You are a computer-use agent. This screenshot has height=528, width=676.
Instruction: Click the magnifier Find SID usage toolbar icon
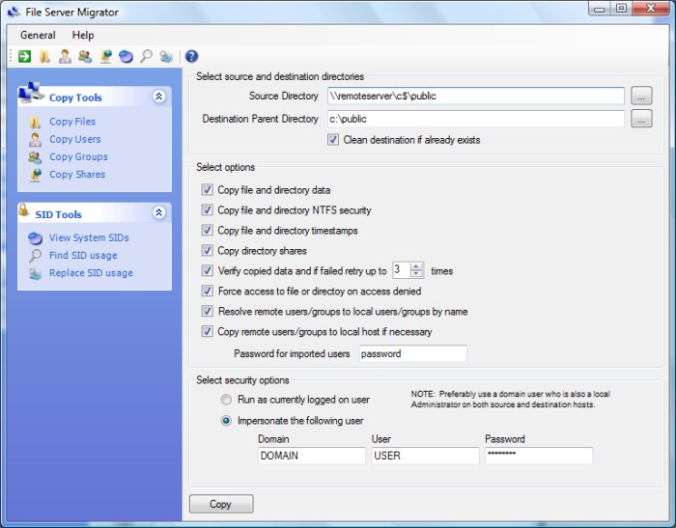point(146,57)
